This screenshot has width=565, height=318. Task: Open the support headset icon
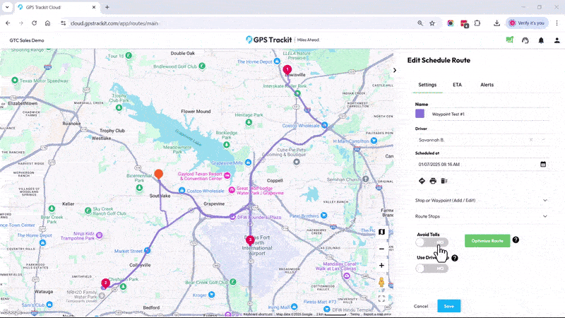[x=525, y=40]
